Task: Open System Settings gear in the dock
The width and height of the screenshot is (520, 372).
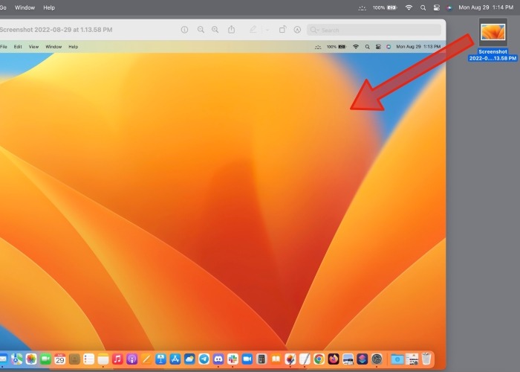Action: point(377,359)
